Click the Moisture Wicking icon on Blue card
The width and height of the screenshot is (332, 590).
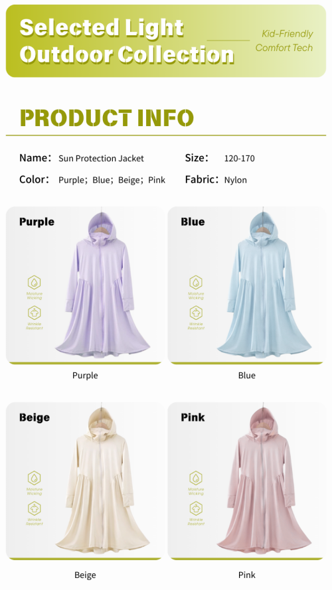[196, 283]
